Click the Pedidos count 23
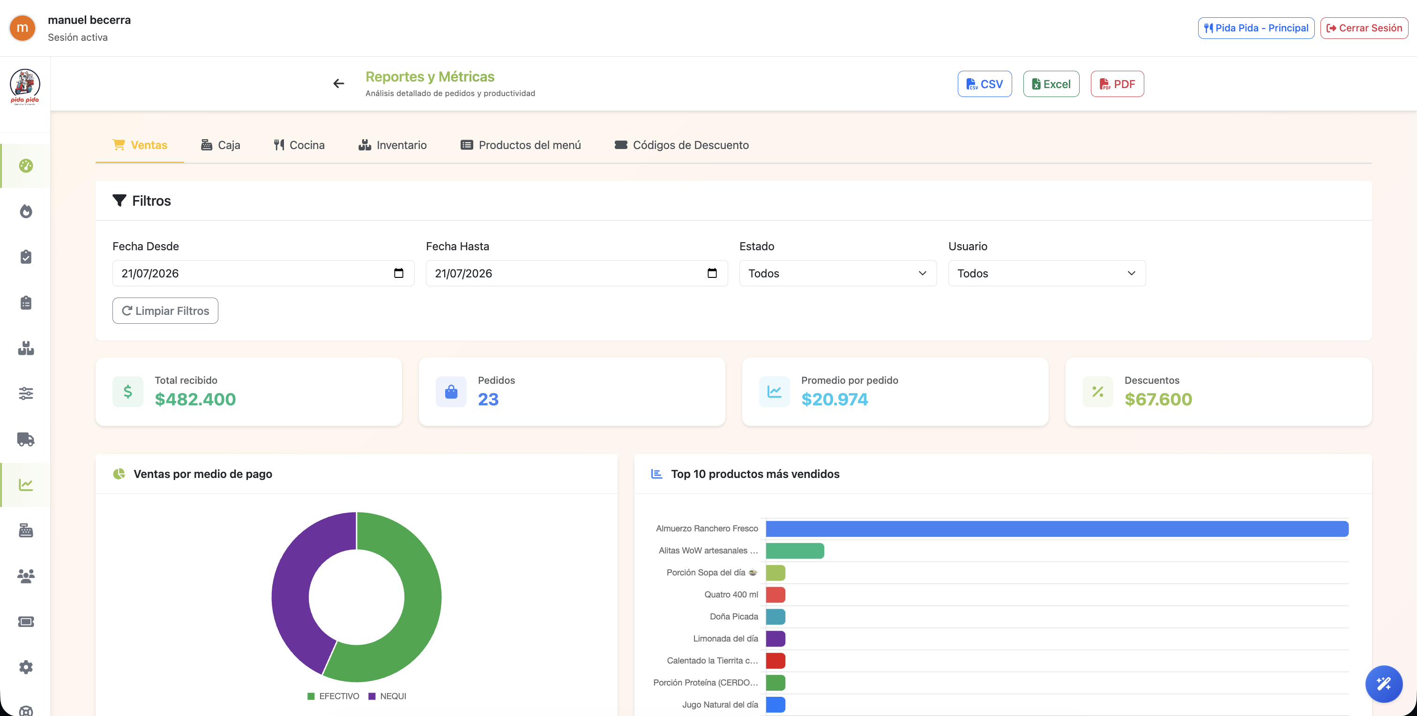The image size is (1417, 716). 488,399
